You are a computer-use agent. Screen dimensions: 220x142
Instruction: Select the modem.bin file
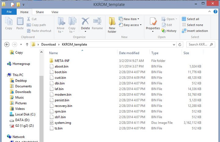click(x=63, y=95)
